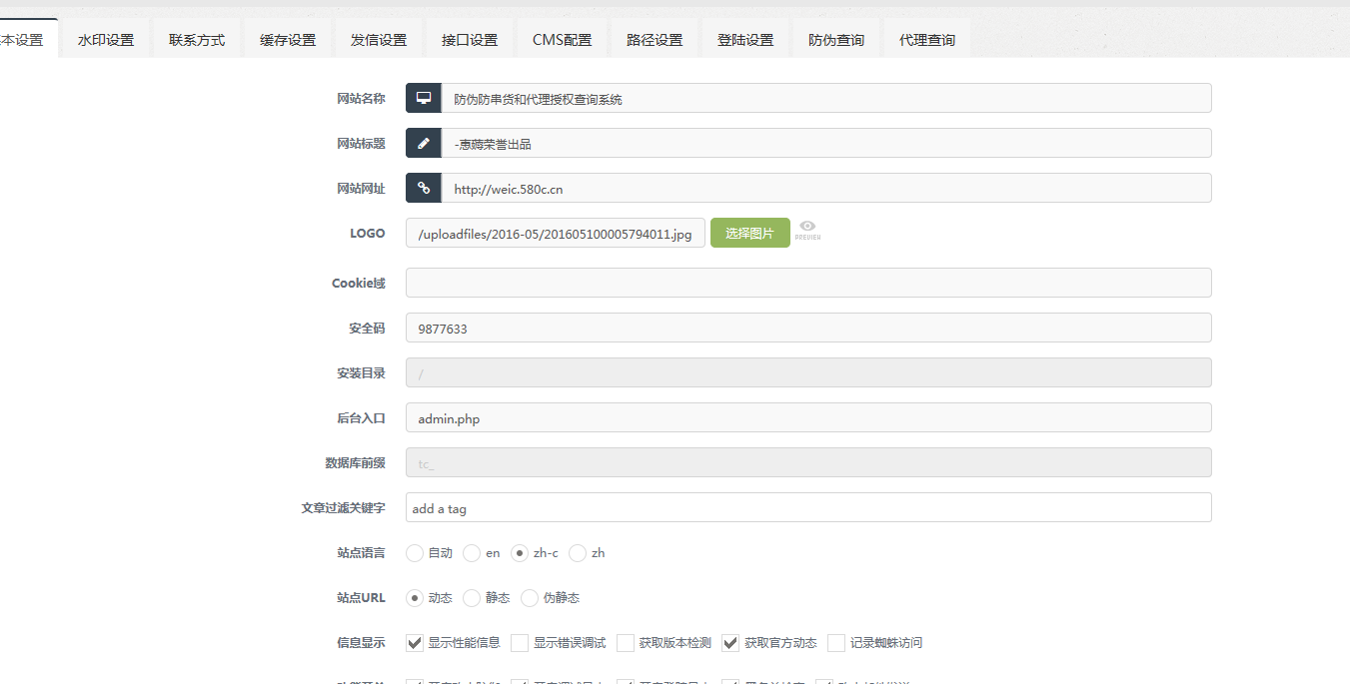Image resolution: width=1350 pixels, height=684 pixels.
Task: Click the monitor icon beside 网站名称
Action: point(424,98)
